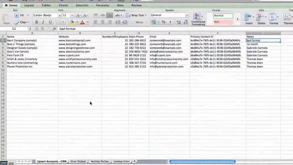Select column A header

(x=32, y=33)
